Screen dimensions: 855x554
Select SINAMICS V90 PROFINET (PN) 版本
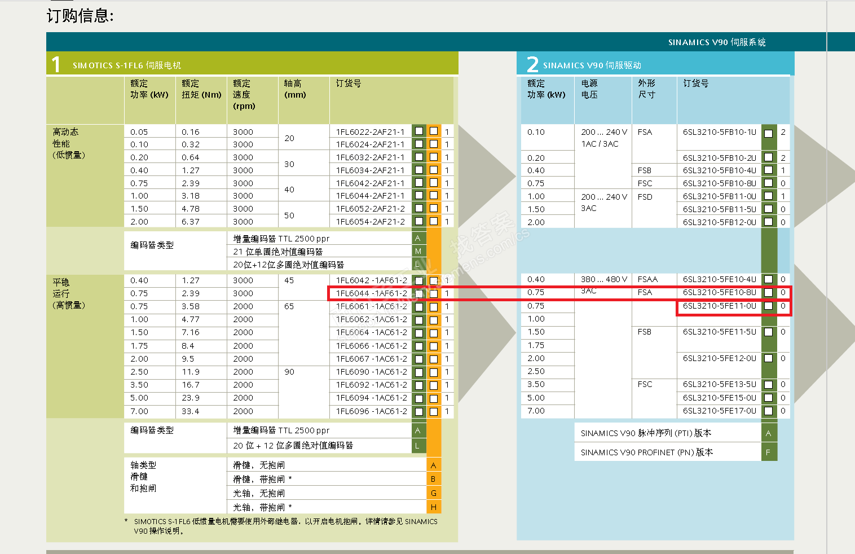tap(647, 452)
